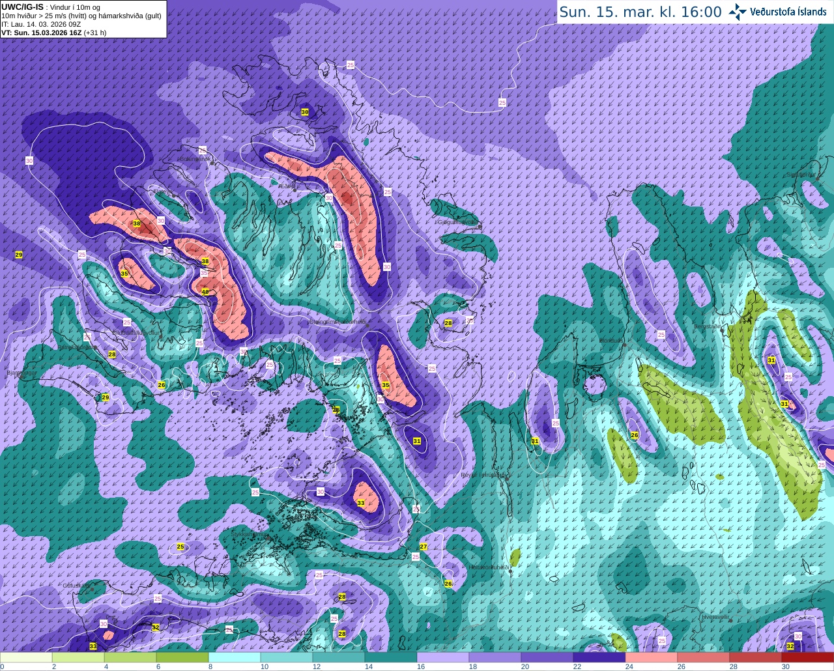
Task: Click the yellow 27 peak gust marker
Action: pyautogui.click(x=423, y=547)
